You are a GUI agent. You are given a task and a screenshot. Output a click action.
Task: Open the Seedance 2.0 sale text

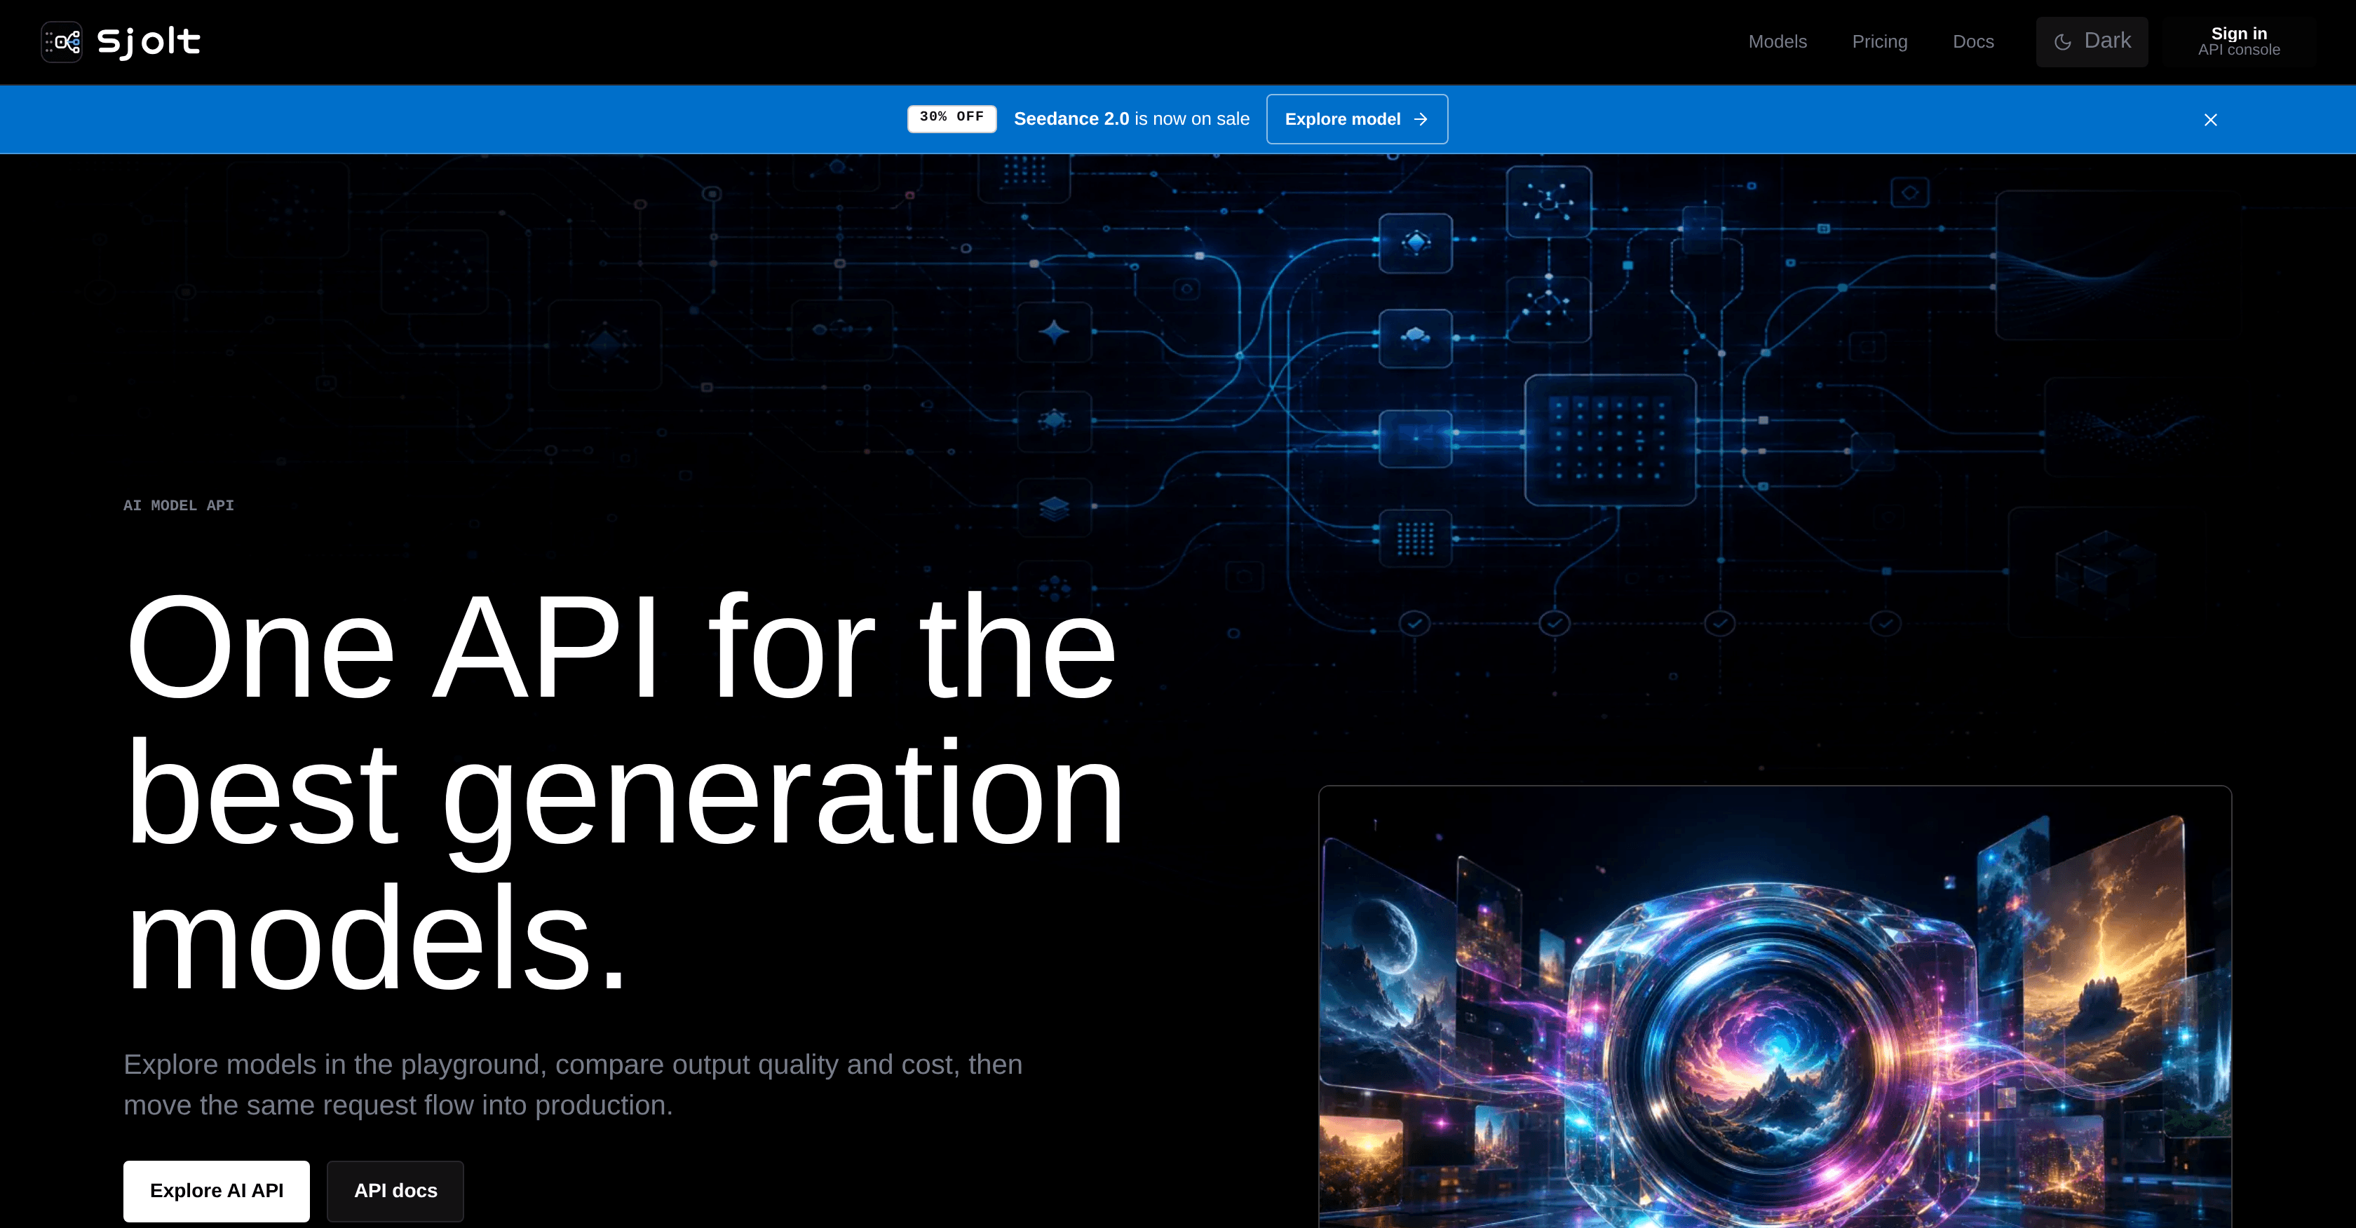tap(1131, 119)
